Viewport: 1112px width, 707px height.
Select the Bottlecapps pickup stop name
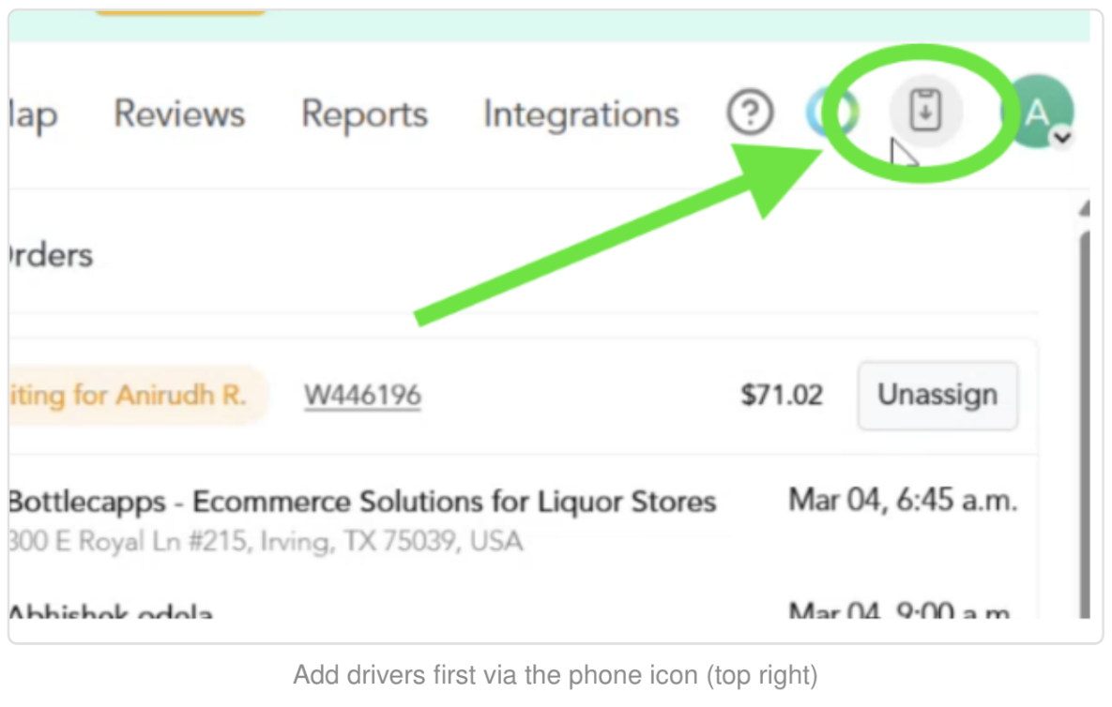pyautogui.click(x=362, y=502)
